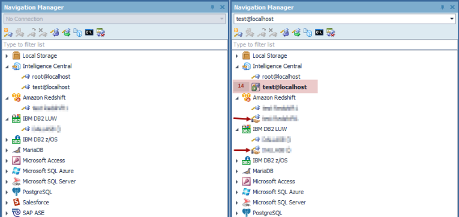Select the MariaDB label in right panel
The height and width of the screenshot is (217, 459).
263,171
